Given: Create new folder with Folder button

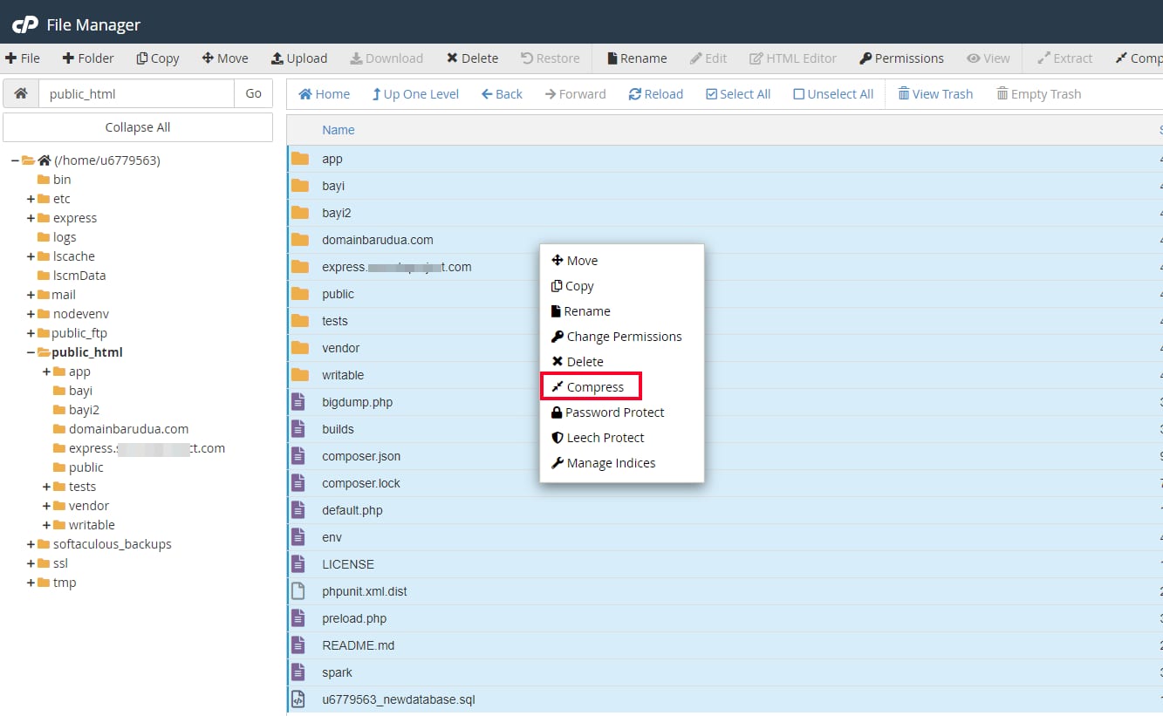Looking at the screenshot, I should [x=88, y=58].
